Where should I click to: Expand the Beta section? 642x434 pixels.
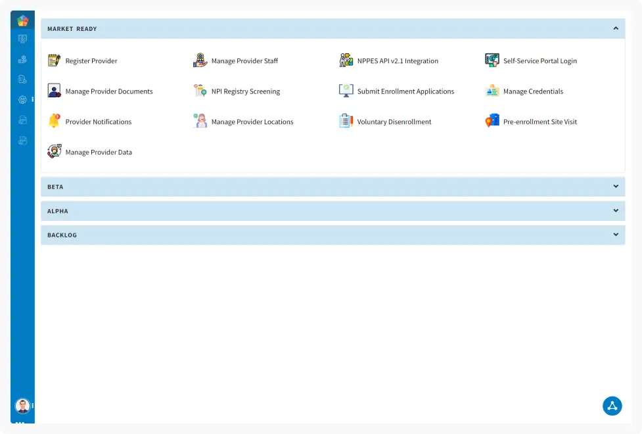pos(615,187)
